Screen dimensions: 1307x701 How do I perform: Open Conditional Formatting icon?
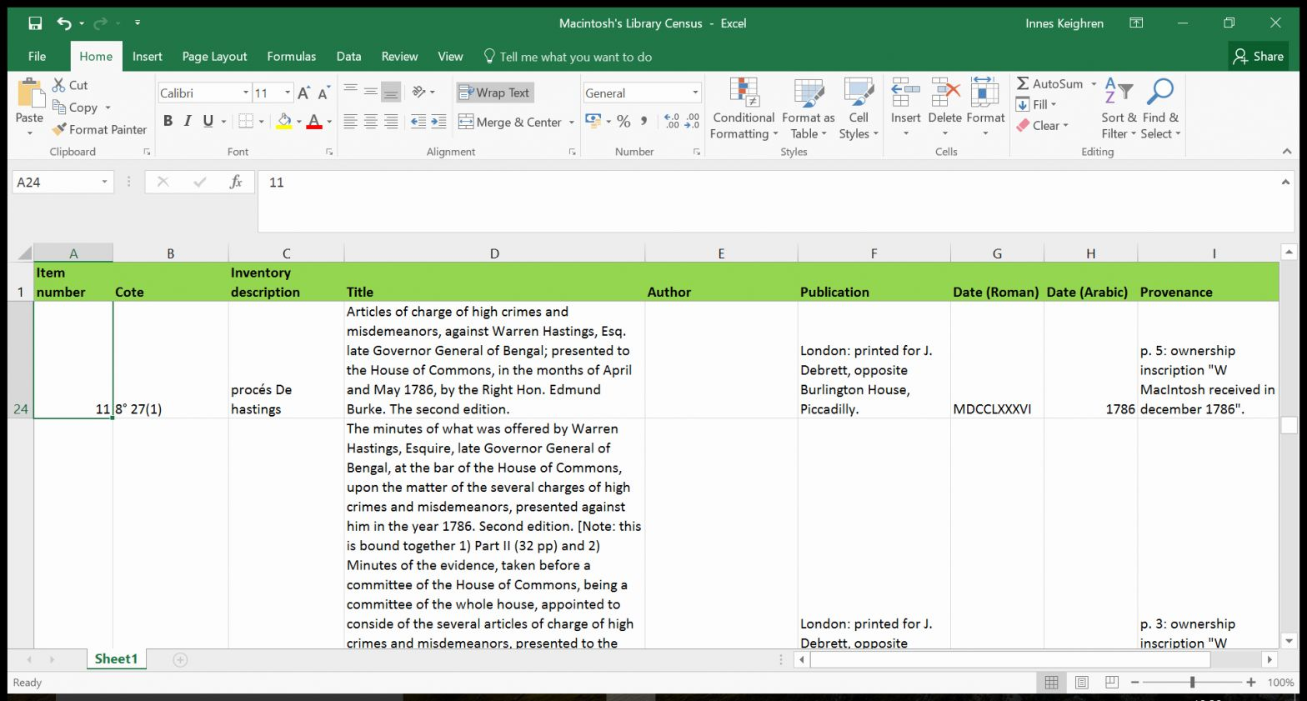click(744, 93)
